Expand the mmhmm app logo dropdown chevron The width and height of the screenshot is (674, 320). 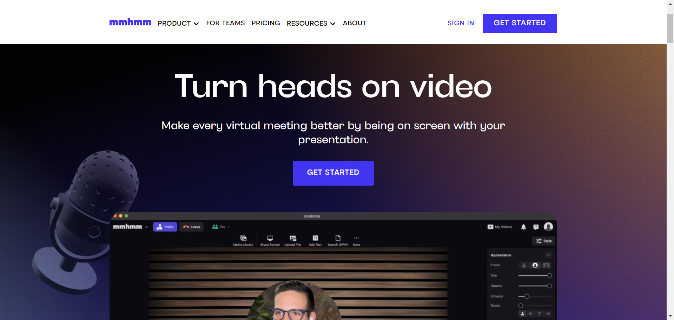146,227
